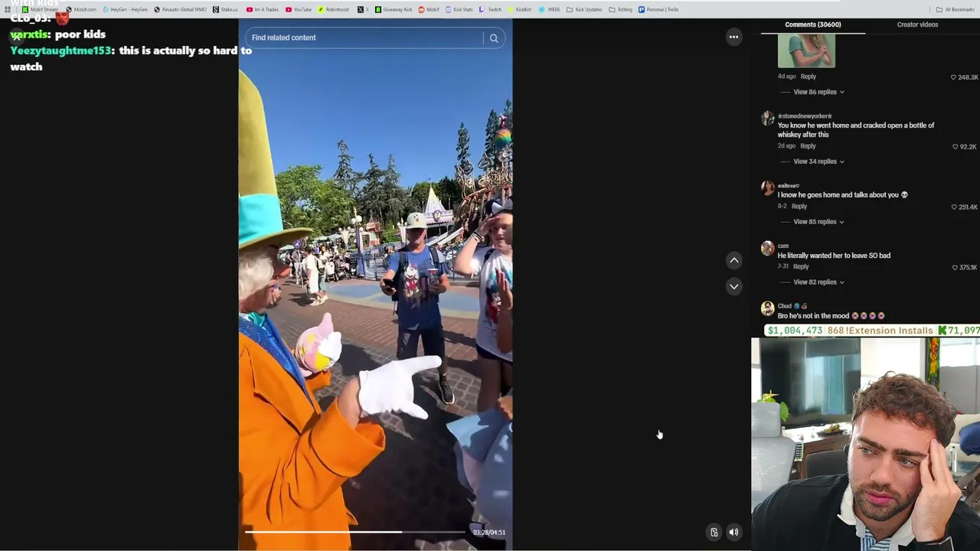Image resolution: width=980 pixels, height=551 pixels.
Task: Go to previous video with up arrow
Action: (733, 260)
